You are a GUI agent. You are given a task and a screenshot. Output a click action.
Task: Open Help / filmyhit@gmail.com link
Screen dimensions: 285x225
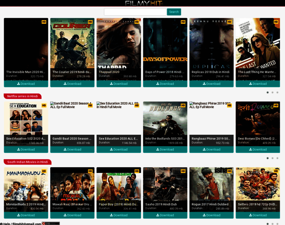click(x=21, y=223)
